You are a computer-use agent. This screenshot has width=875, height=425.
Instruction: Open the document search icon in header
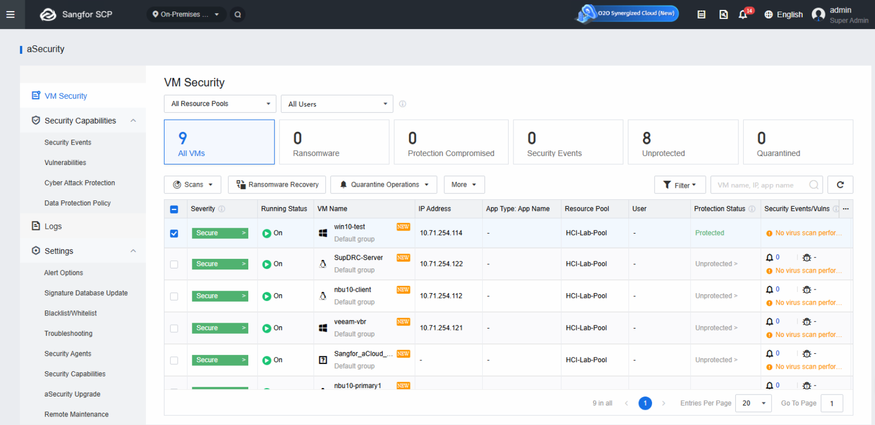coord(724,15)
